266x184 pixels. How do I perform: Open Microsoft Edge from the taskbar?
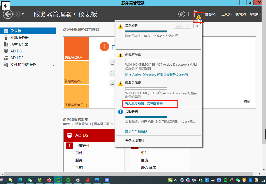(20, 180)
